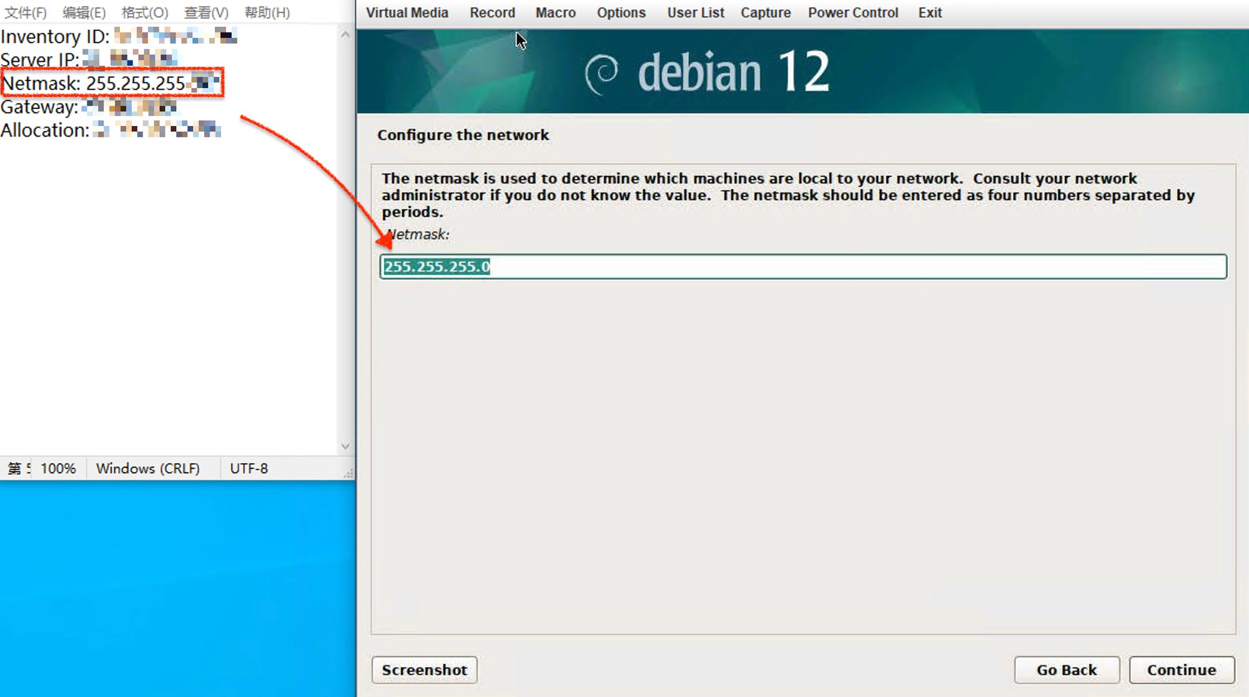Click Notepad scrollbar up arrow
Screen dimensions: 1249x697
[x=345, y=35]
